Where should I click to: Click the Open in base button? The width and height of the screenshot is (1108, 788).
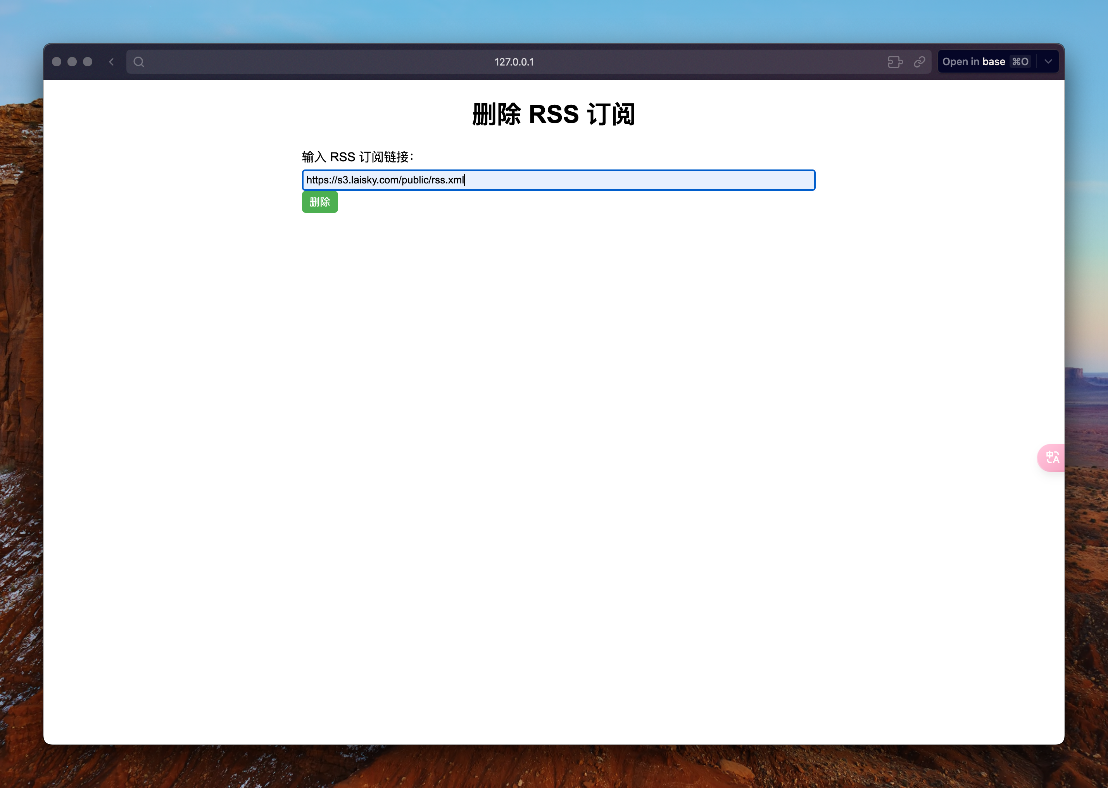click(973, 62)
